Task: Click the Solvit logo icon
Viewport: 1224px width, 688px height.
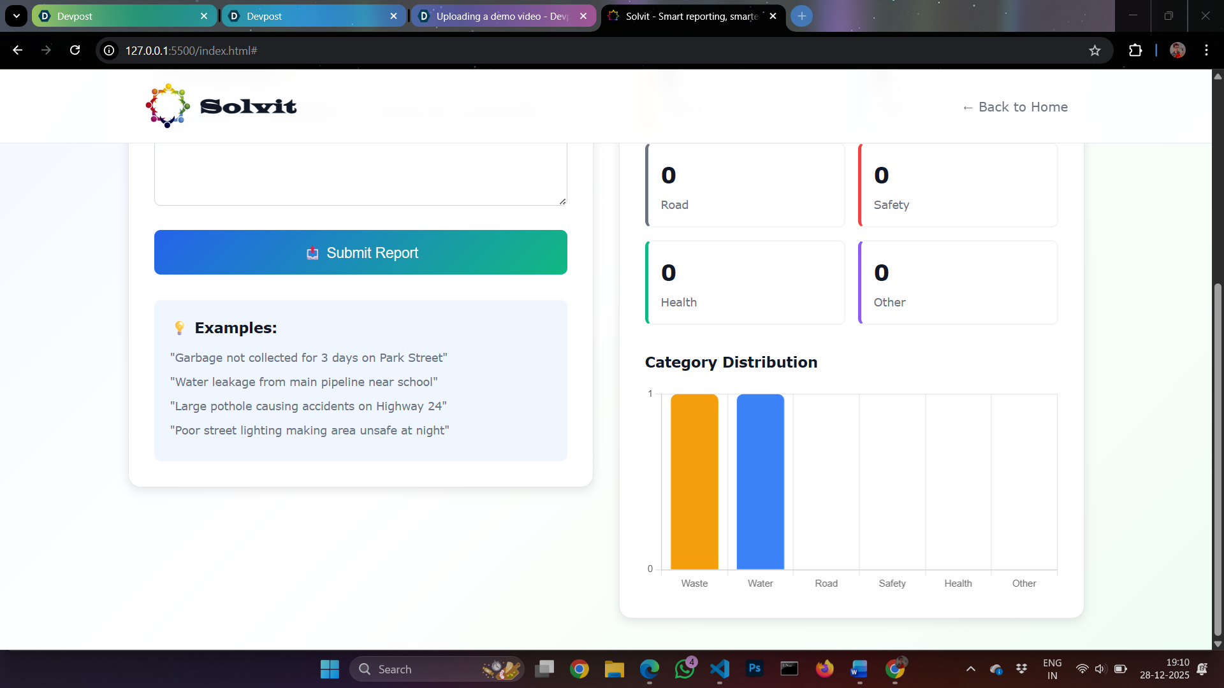Action: 168,106
